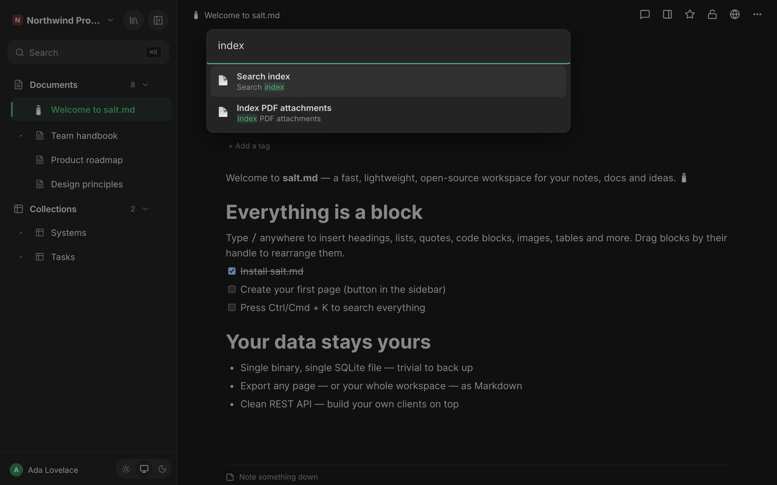
Task: Click the Documents count 8
Action: [133, 85]
